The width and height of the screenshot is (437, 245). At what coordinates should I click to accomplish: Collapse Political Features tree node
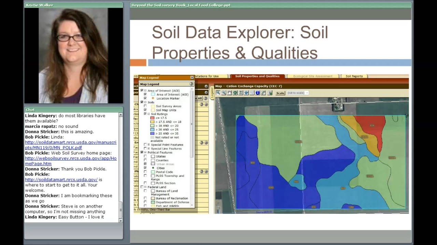click(145, 152)
